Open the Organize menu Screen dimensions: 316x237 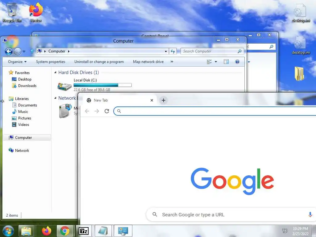(x=17, y=62)
